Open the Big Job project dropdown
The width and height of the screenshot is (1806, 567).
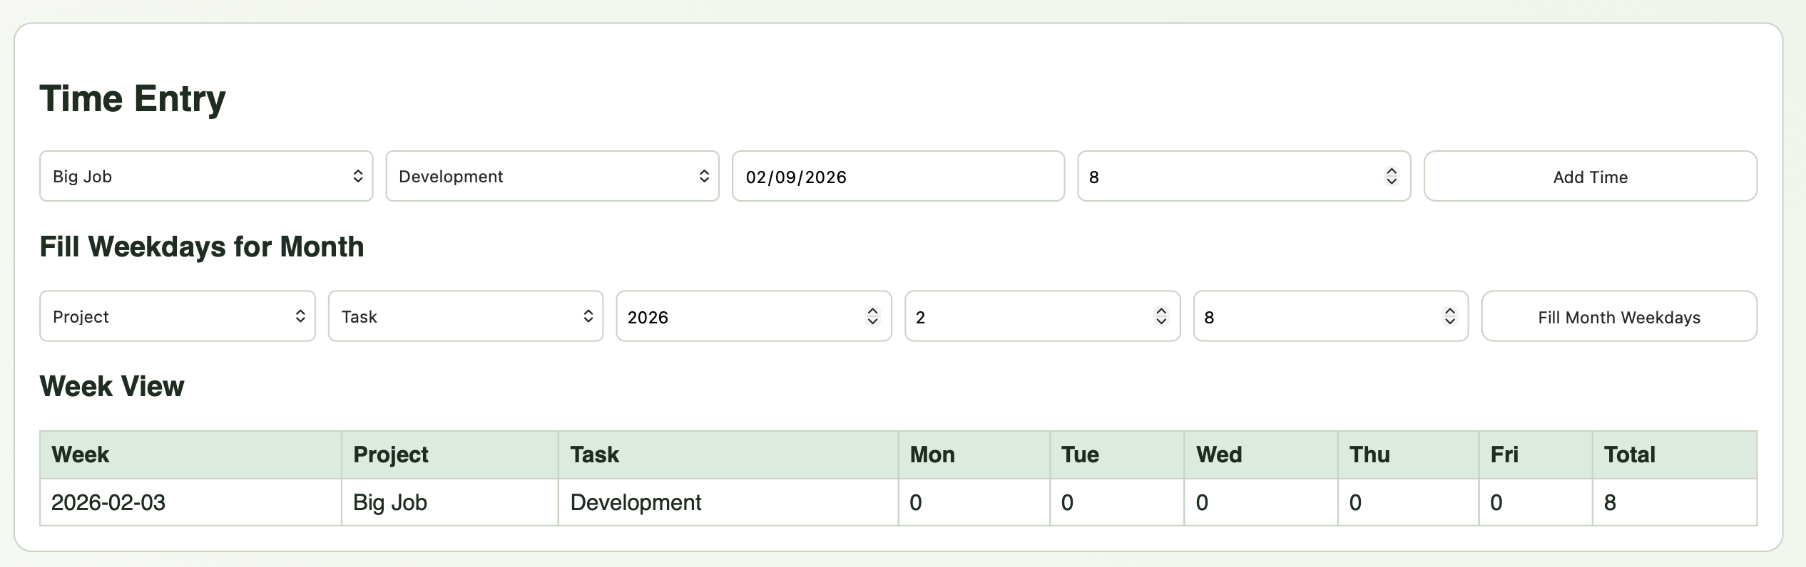click(x=207, y=176)
